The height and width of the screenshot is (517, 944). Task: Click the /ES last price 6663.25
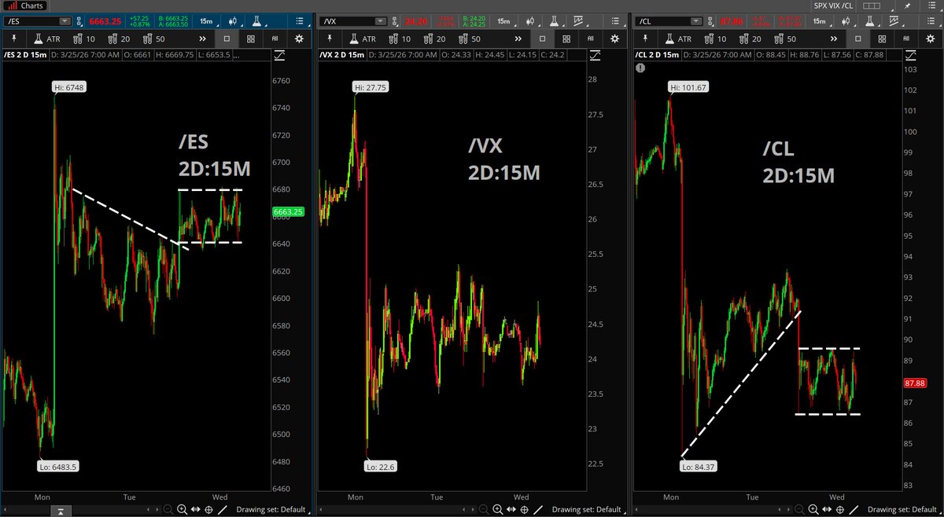(105, 21)
